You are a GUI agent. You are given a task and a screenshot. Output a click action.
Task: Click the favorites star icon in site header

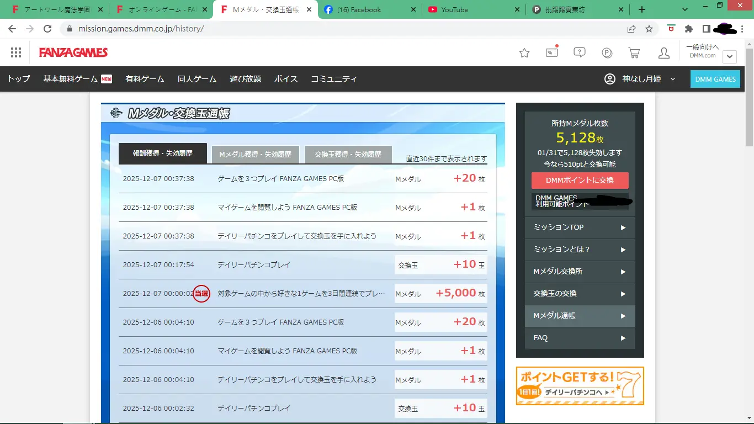pyautogui.click(x=524, y=53)
